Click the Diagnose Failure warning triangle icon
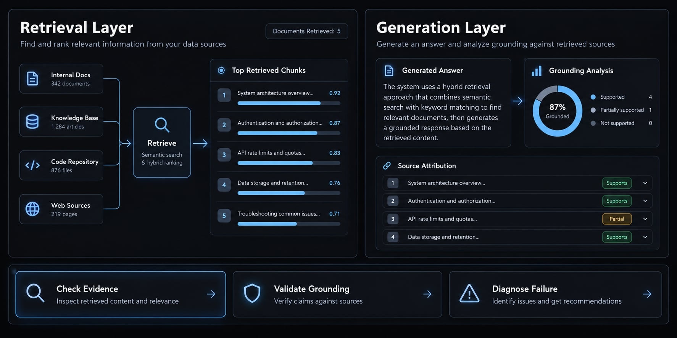 469,293
